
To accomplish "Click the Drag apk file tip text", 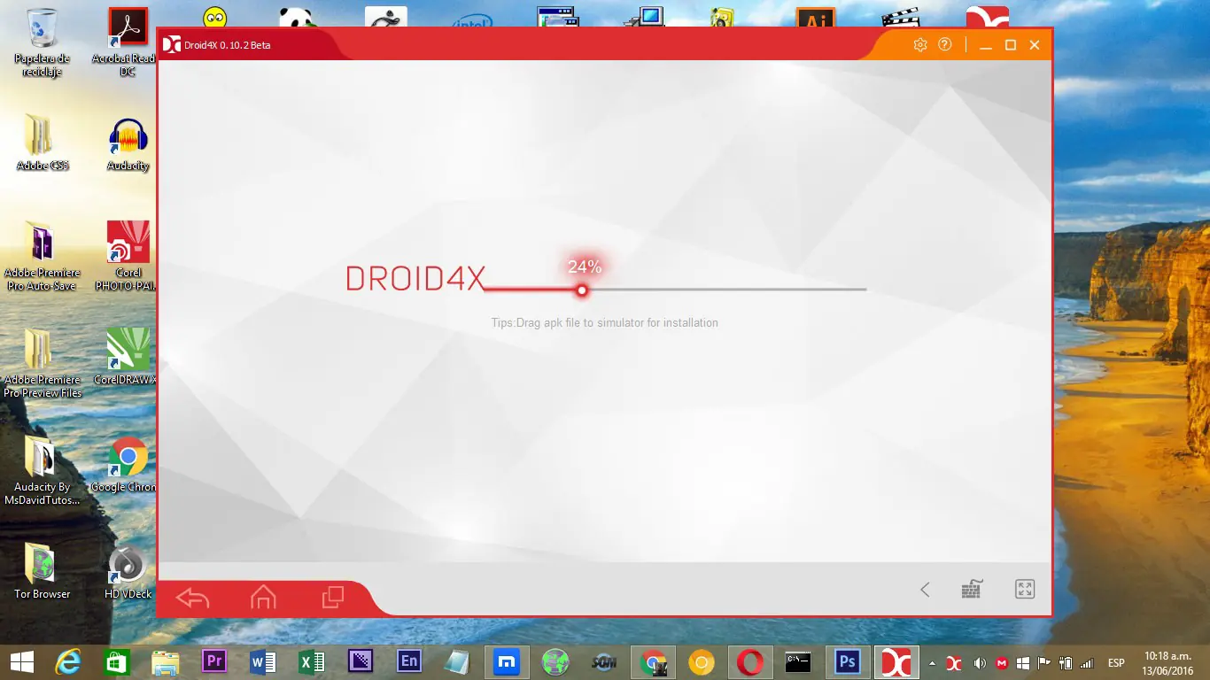I will tap(605, 323).
